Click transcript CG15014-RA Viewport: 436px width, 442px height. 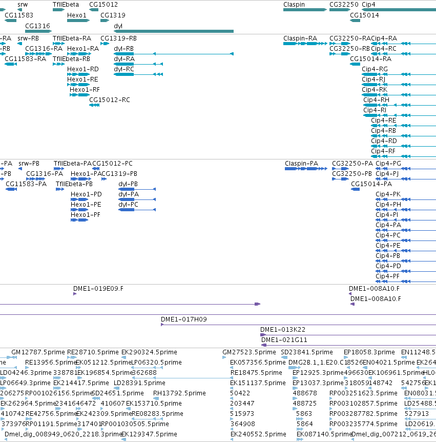pos(370,59)
